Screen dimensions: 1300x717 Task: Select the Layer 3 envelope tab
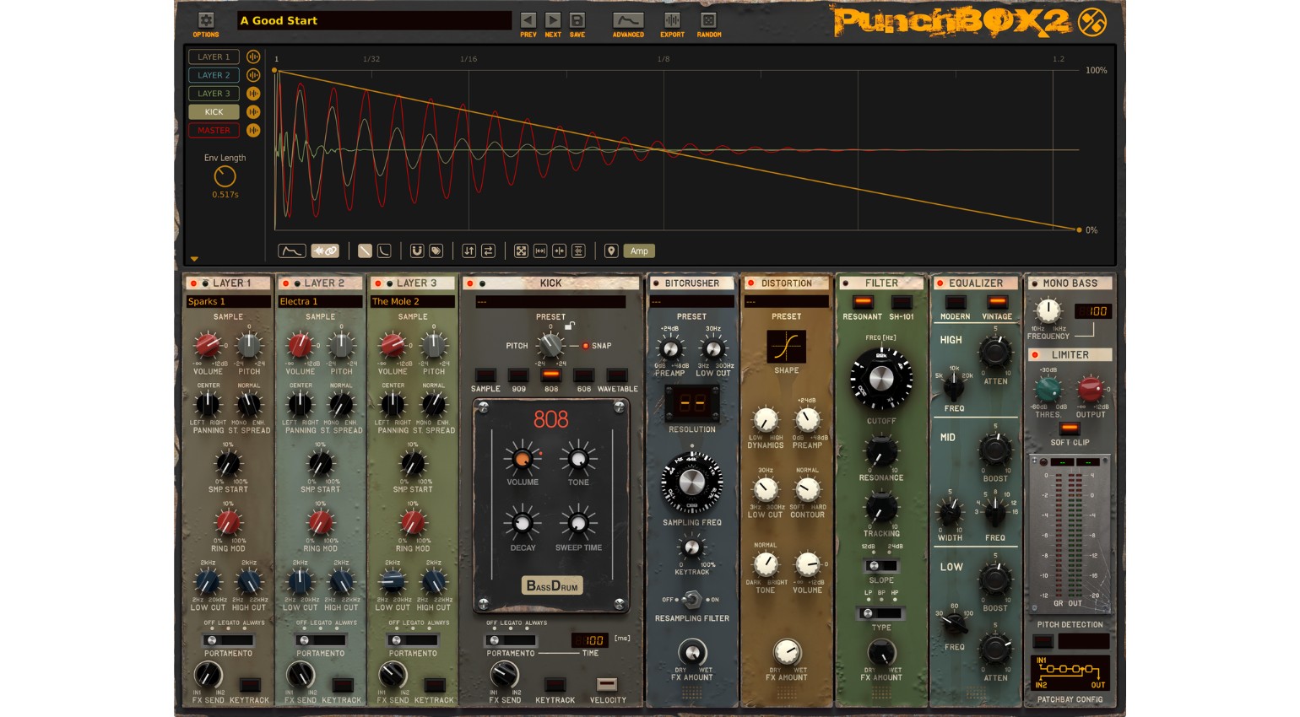[x=214, y=94]
